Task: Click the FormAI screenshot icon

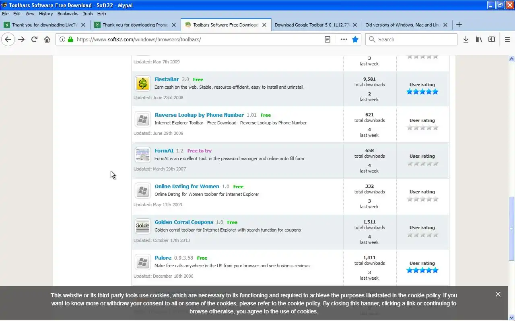Action: tap(143, 155)
